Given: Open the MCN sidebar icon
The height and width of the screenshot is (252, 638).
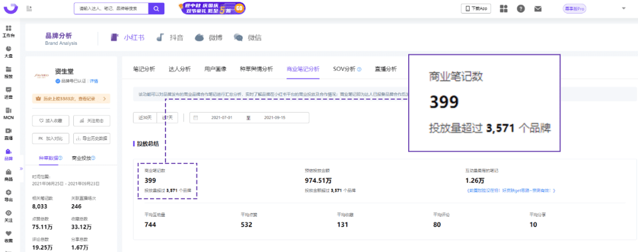Looking at the screenshot, I should 8,113.
